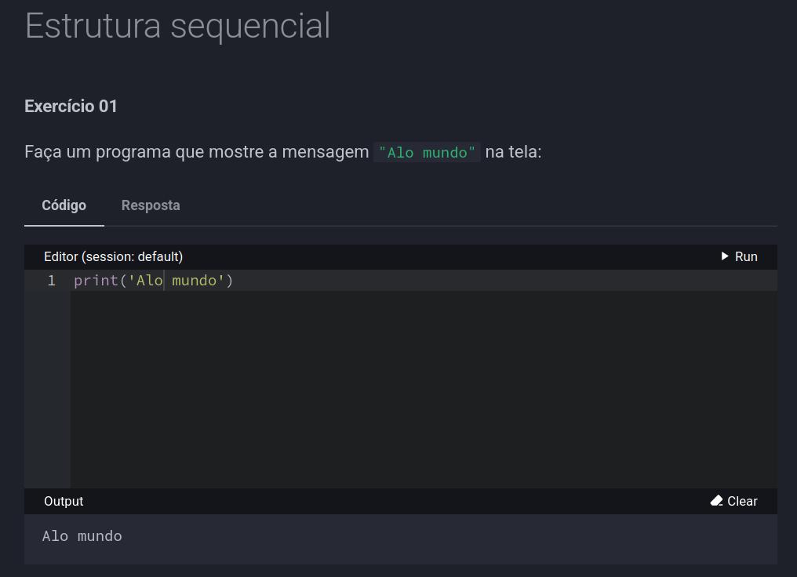Image resolution: width=797 pixels, height=577 pixels.
Task: Run the code with the Run button
Action: 739,256
